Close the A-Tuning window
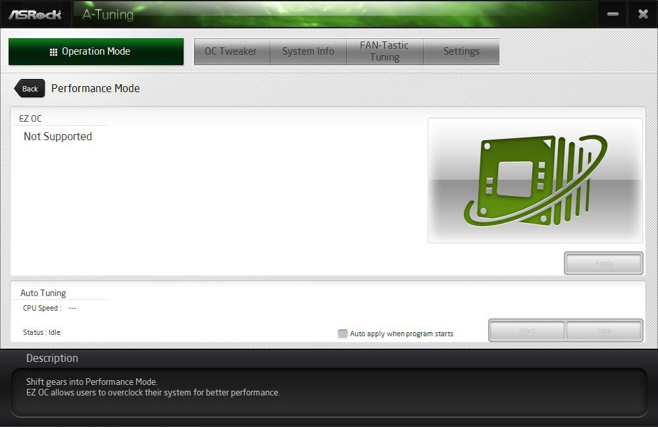This screenshot has height=427, width=658. pyautogui.click(x=643, y=14)
